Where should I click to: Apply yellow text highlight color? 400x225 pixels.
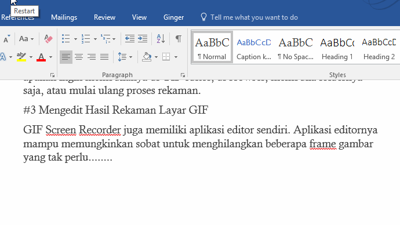[x=21, y=57]
